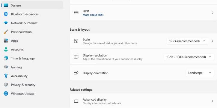This screenshot has height=112, width=217.
Task: Click the Scale label text
Action: click(86, 39)
